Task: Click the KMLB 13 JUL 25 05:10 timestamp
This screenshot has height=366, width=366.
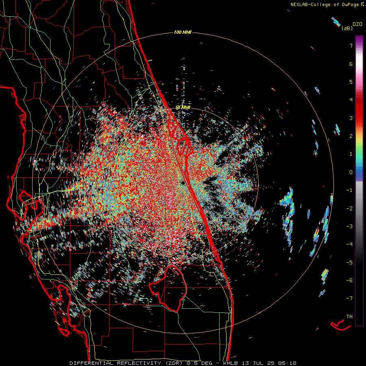Action: click(259, 363)
